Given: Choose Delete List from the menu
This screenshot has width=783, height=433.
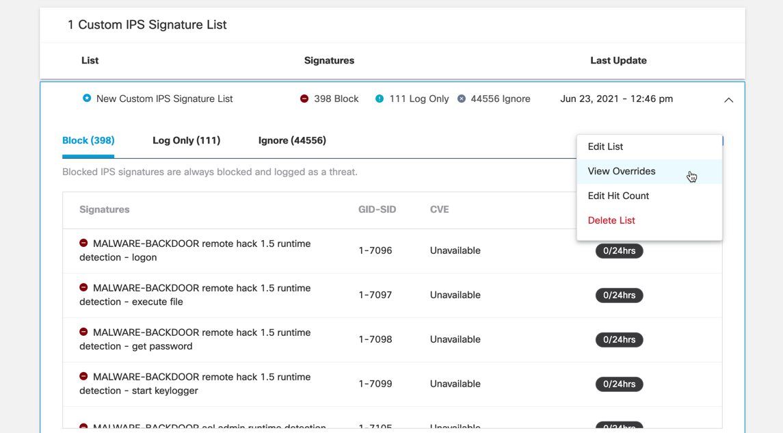Looking at the screenshot, I should pyautogui.click(x=649, y=220).
